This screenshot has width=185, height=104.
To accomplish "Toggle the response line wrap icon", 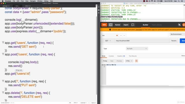I will click(x=136, y=61).
